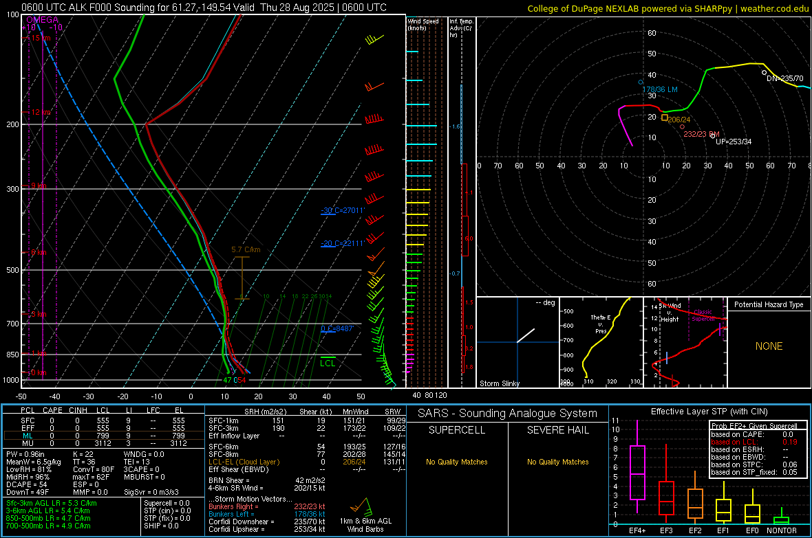
Task: Click the BRN Shear = label
Action: (229, 480)
